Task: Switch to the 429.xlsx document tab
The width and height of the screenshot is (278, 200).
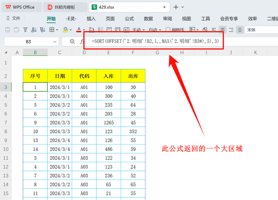Action: pyautogui.click(x=129, y=7)
